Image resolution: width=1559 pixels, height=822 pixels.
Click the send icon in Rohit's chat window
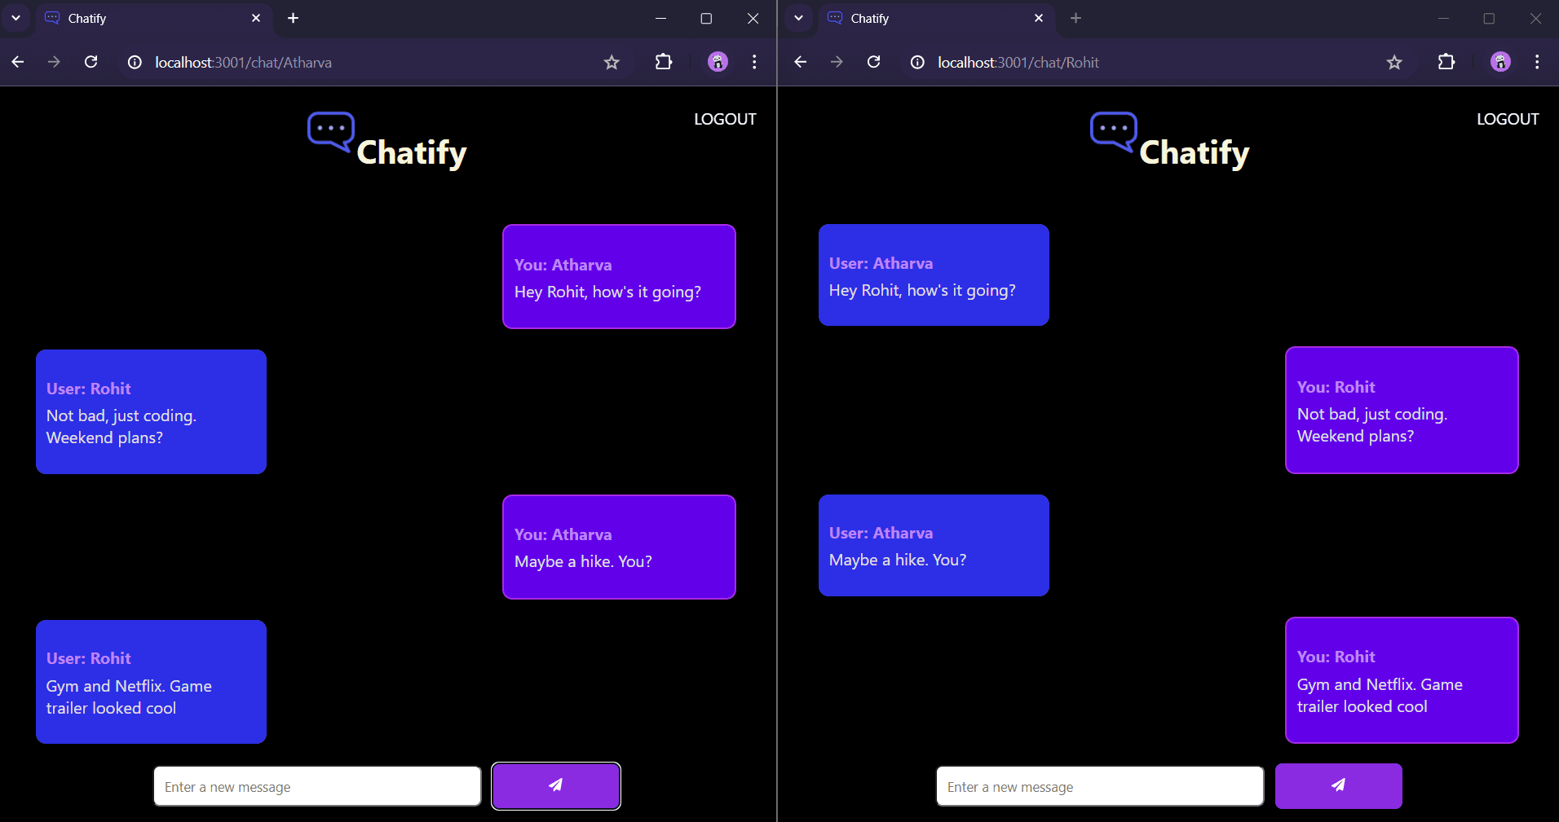tap(1338, 785)
